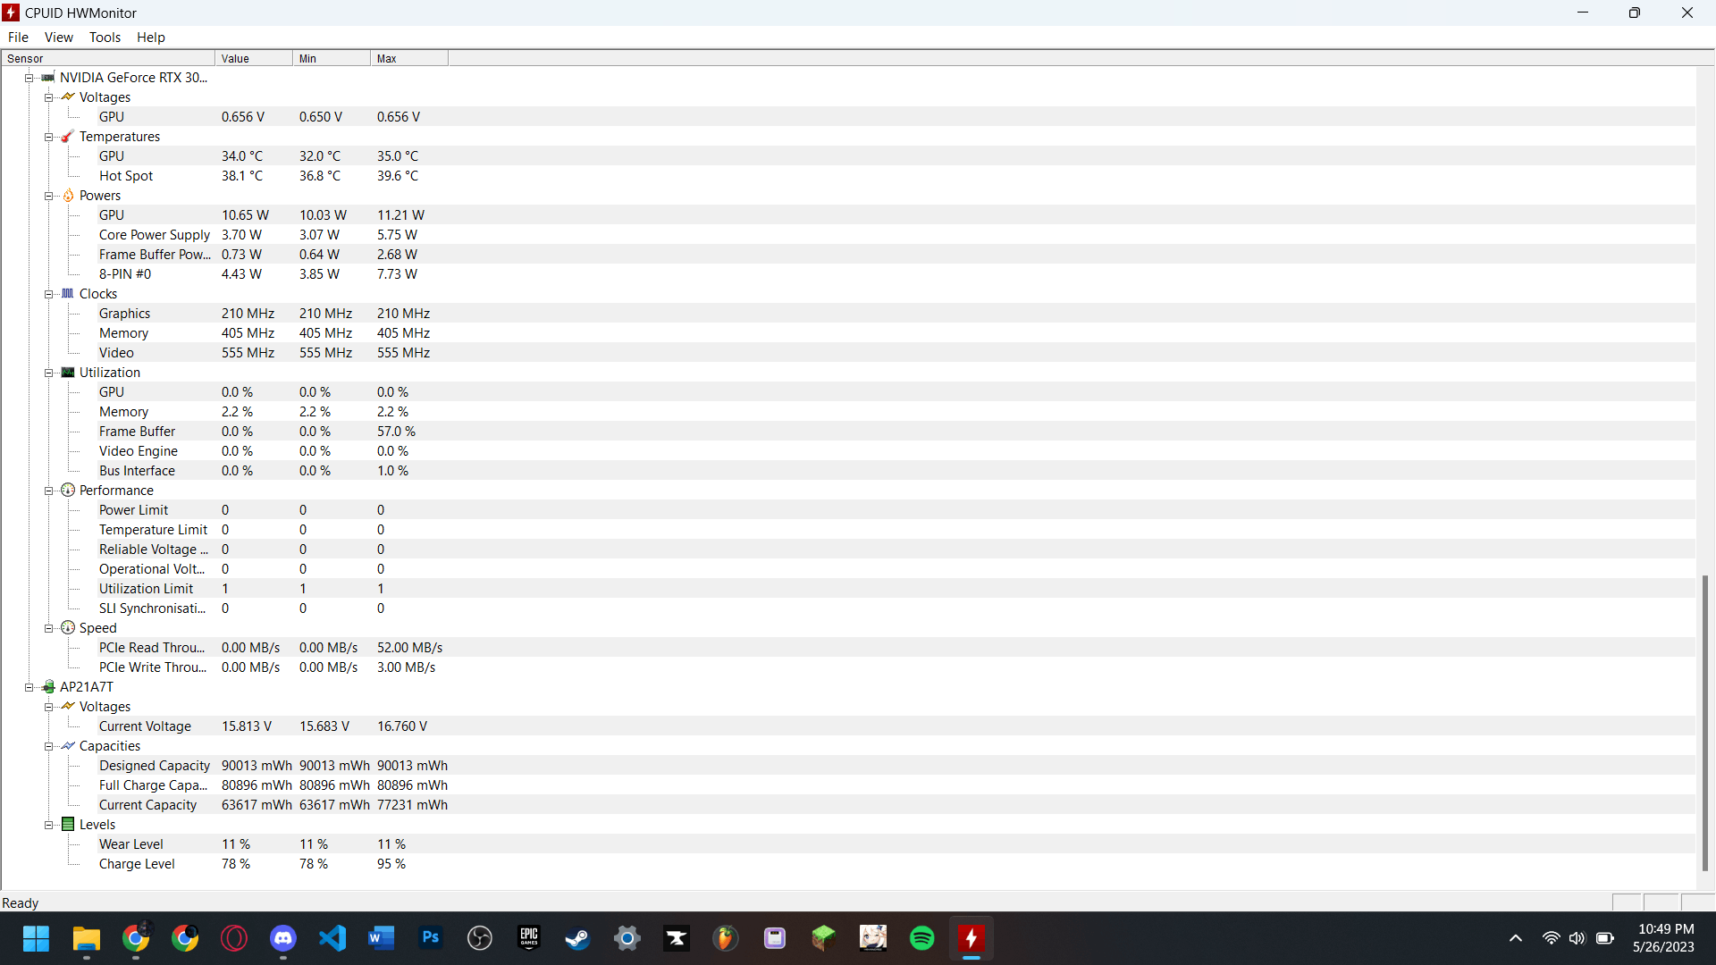
Task: Click the Speed gauge icon
Action: [68, 628]
